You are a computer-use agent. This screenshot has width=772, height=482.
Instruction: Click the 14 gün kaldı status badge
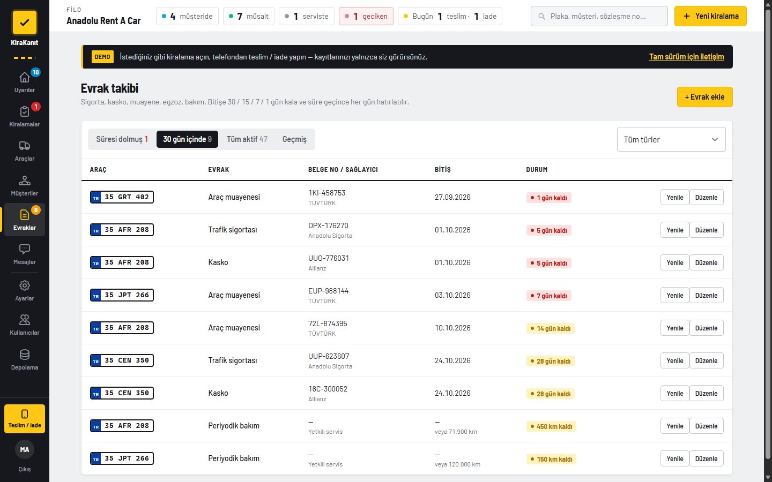(x=551, y=328)
